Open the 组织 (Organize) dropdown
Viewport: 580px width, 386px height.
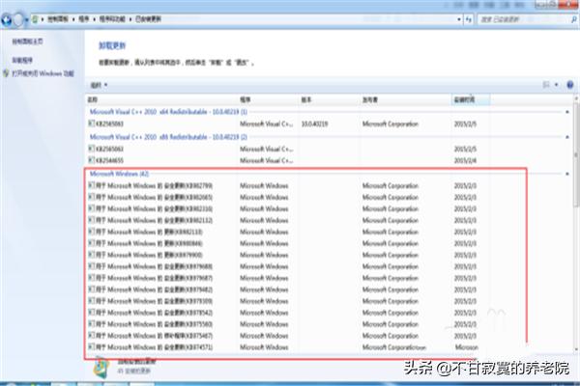coord(98,85)
